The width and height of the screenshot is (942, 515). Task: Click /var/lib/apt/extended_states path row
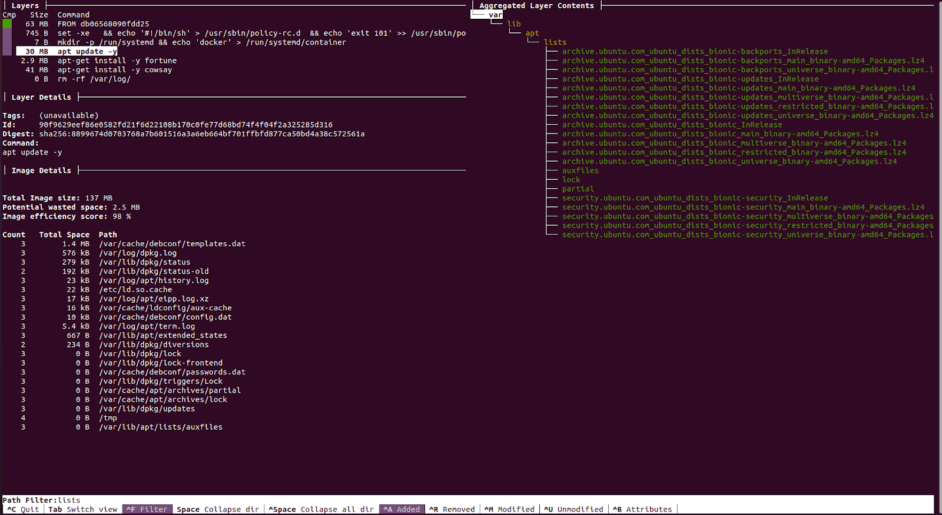pos(124,336)
